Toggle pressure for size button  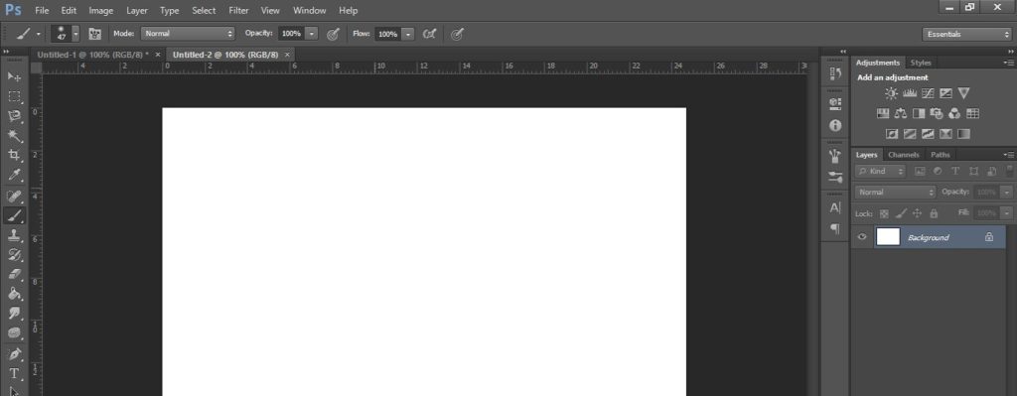[x=457, y=34]
